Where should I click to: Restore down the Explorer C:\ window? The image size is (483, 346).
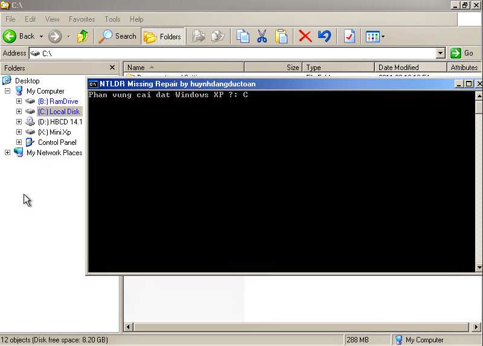pos(465,5)
